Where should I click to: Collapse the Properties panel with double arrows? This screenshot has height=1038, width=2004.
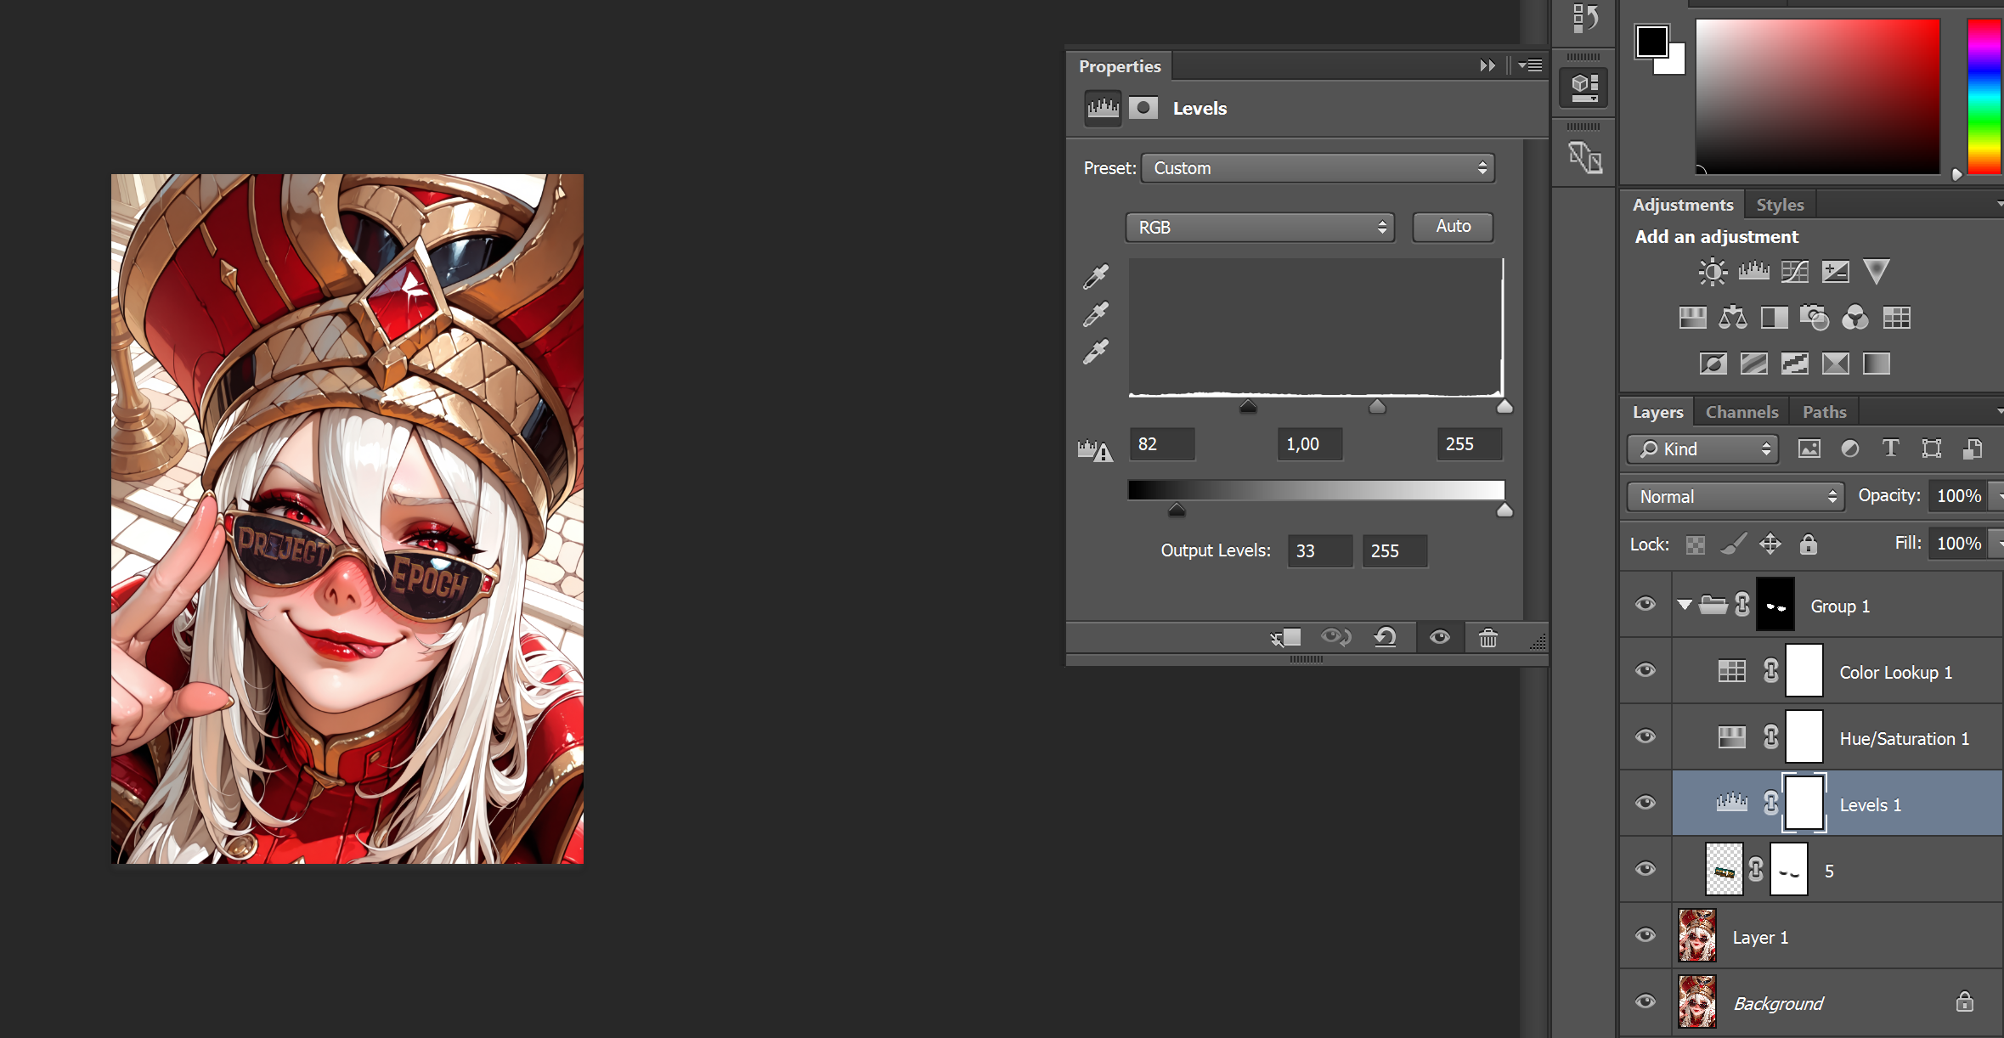point(1487,65)
